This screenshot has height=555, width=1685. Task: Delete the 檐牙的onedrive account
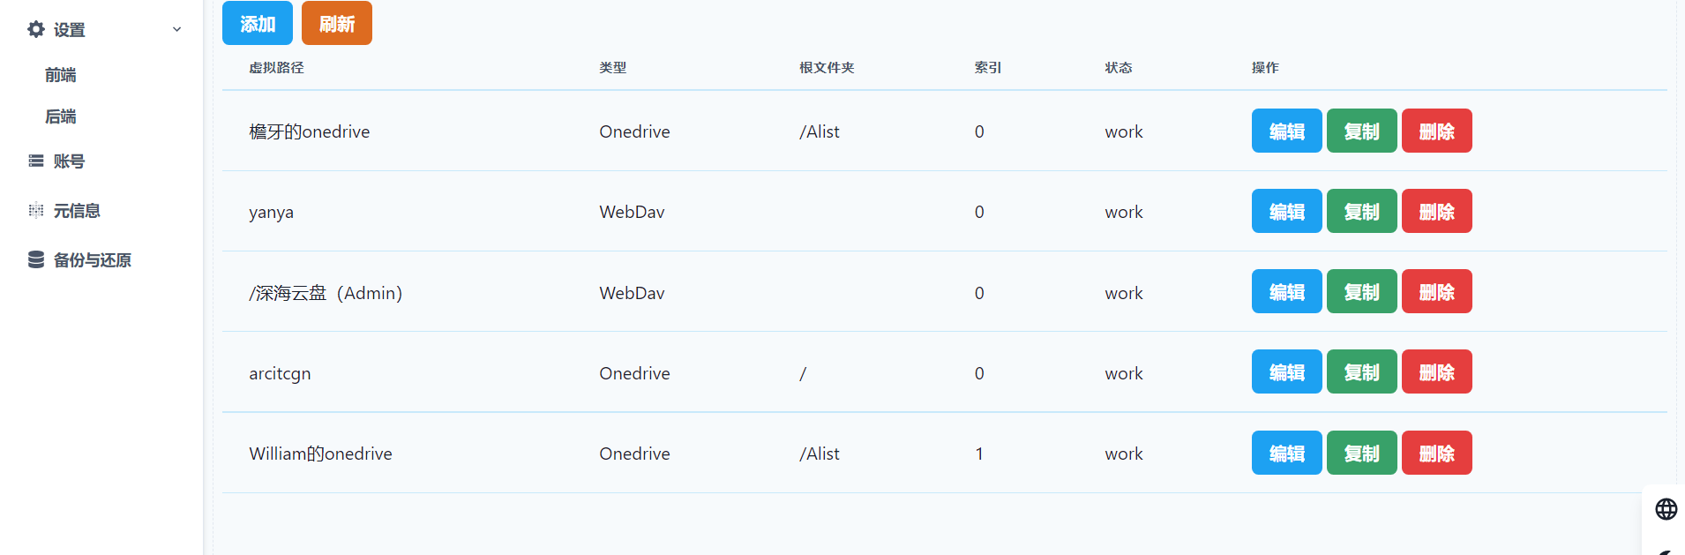click(x=1436, y=131)
